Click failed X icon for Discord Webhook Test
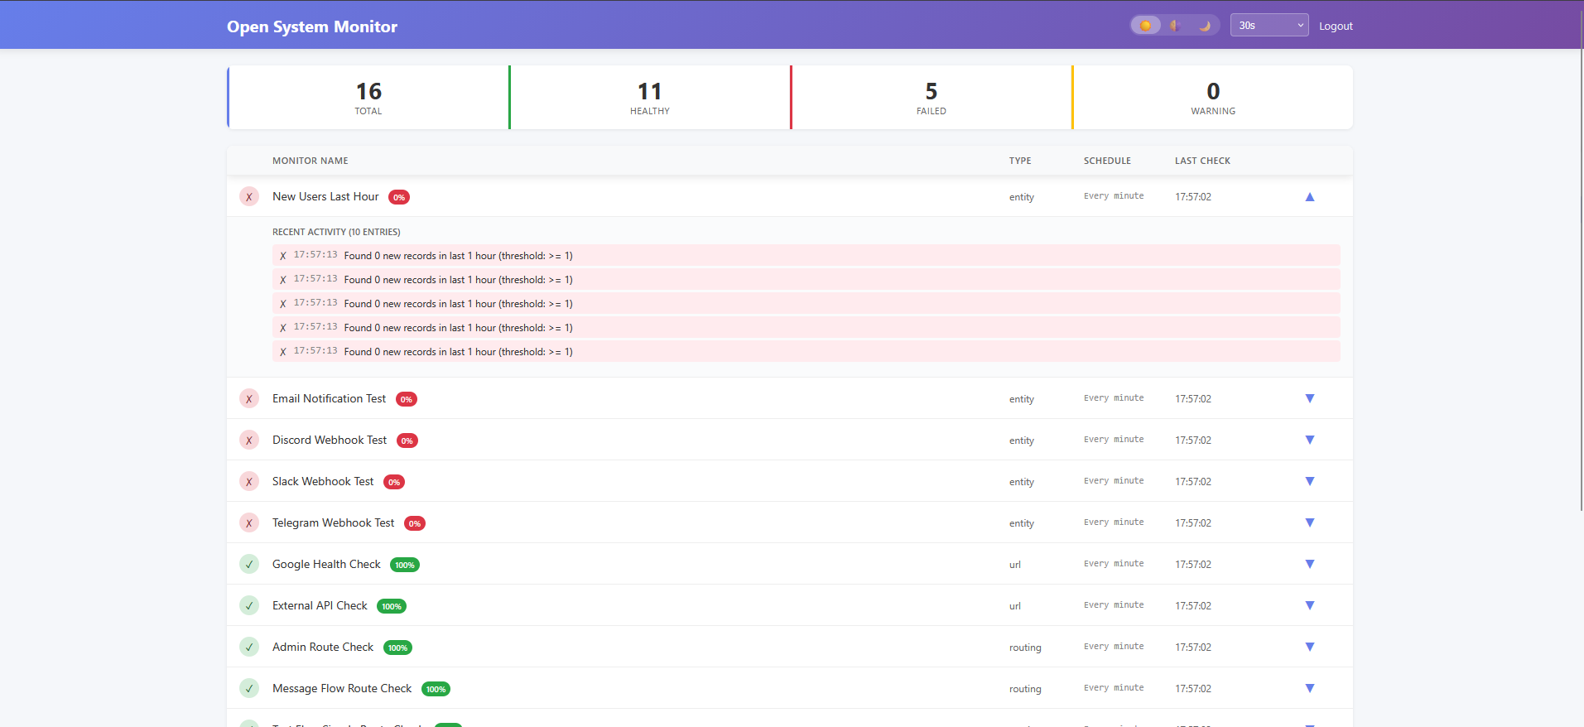 click(249, 441)
